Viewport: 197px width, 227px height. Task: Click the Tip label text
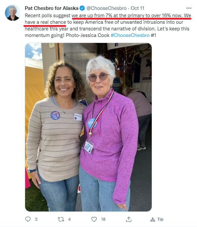point(160,219)
